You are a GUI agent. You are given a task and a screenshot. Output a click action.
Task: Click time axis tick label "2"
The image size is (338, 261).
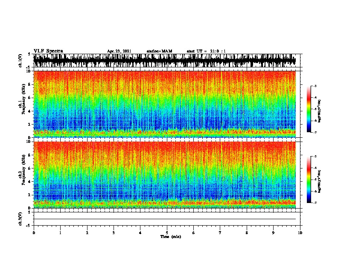click(87, 233)
